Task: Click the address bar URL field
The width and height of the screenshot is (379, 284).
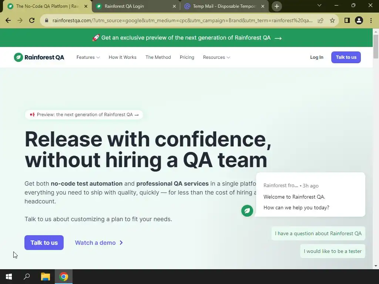Action: [182, 21]
